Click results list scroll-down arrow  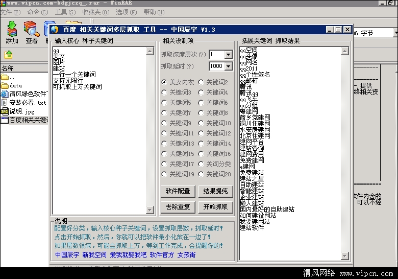[345, 256]
